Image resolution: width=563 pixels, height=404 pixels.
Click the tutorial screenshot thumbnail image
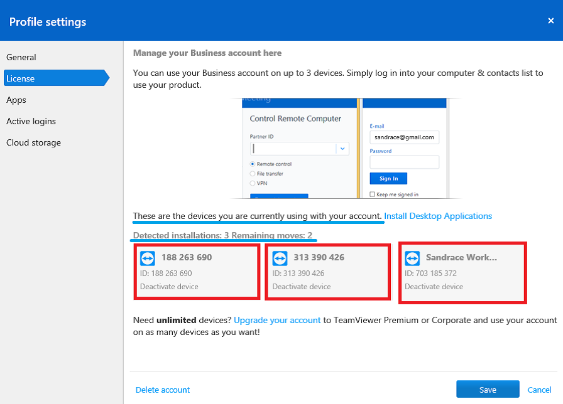coord(345,148)
